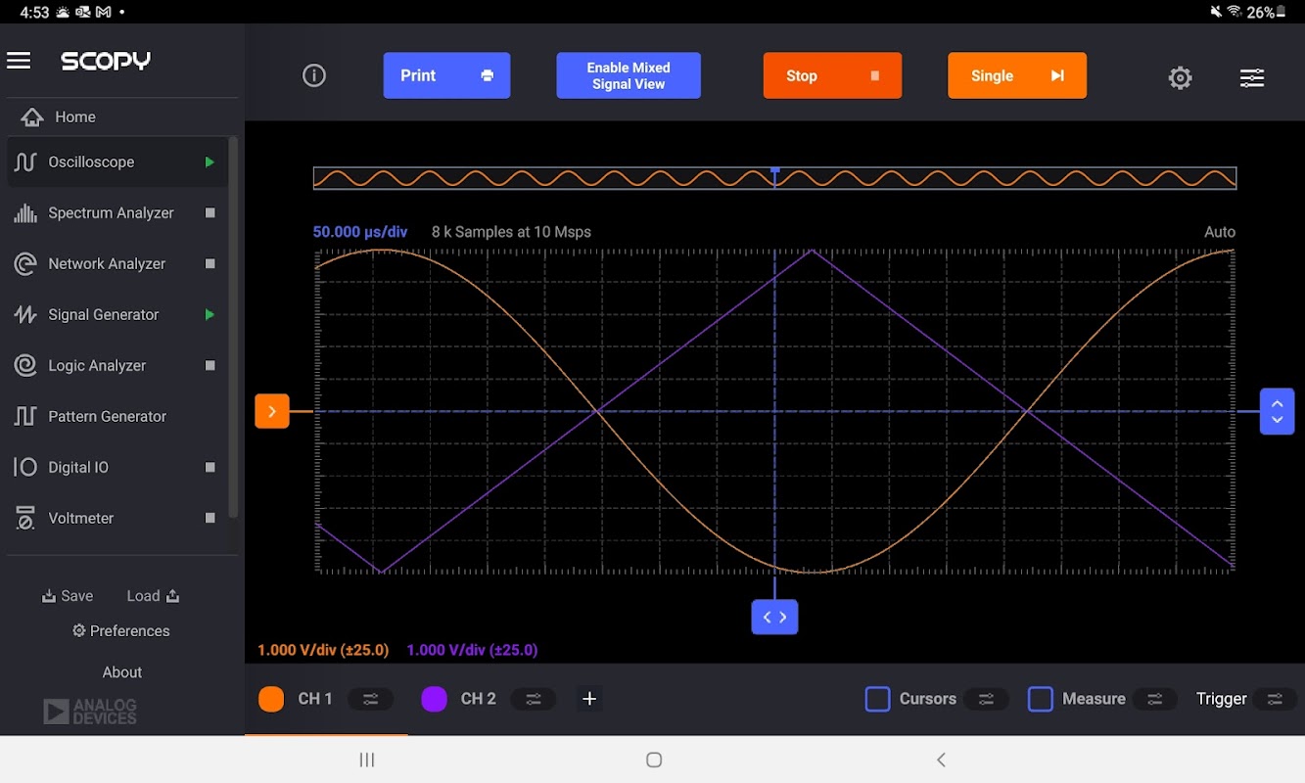1305x783 pixels.
Task: Click the orange trigger level handle arrow
Action: click(272, 411)
